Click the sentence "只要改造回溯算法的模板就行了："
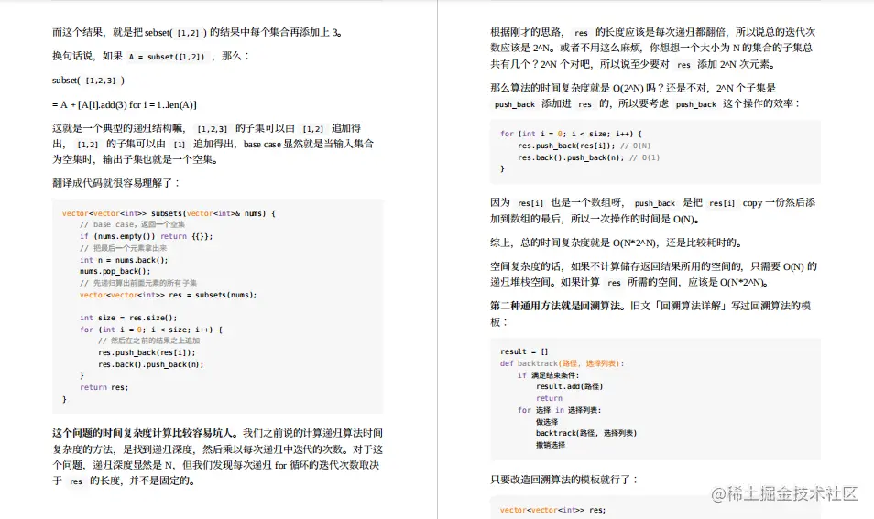874x519 pixels. 564,479
